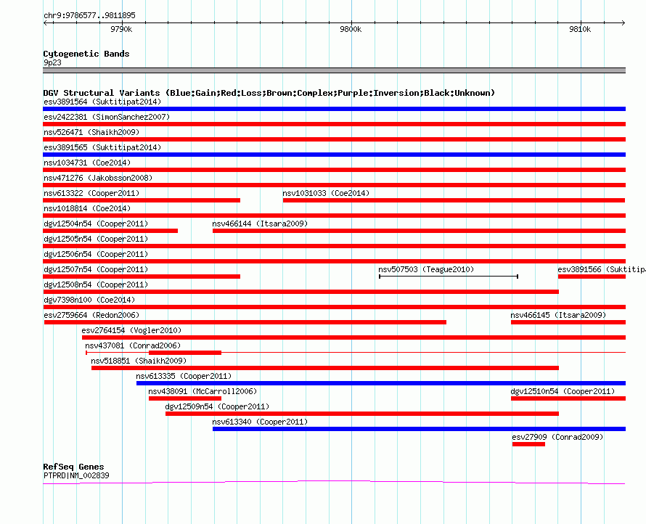Click the blue gain bar under esv3891565
646x524 pixels.
(334, 155)
